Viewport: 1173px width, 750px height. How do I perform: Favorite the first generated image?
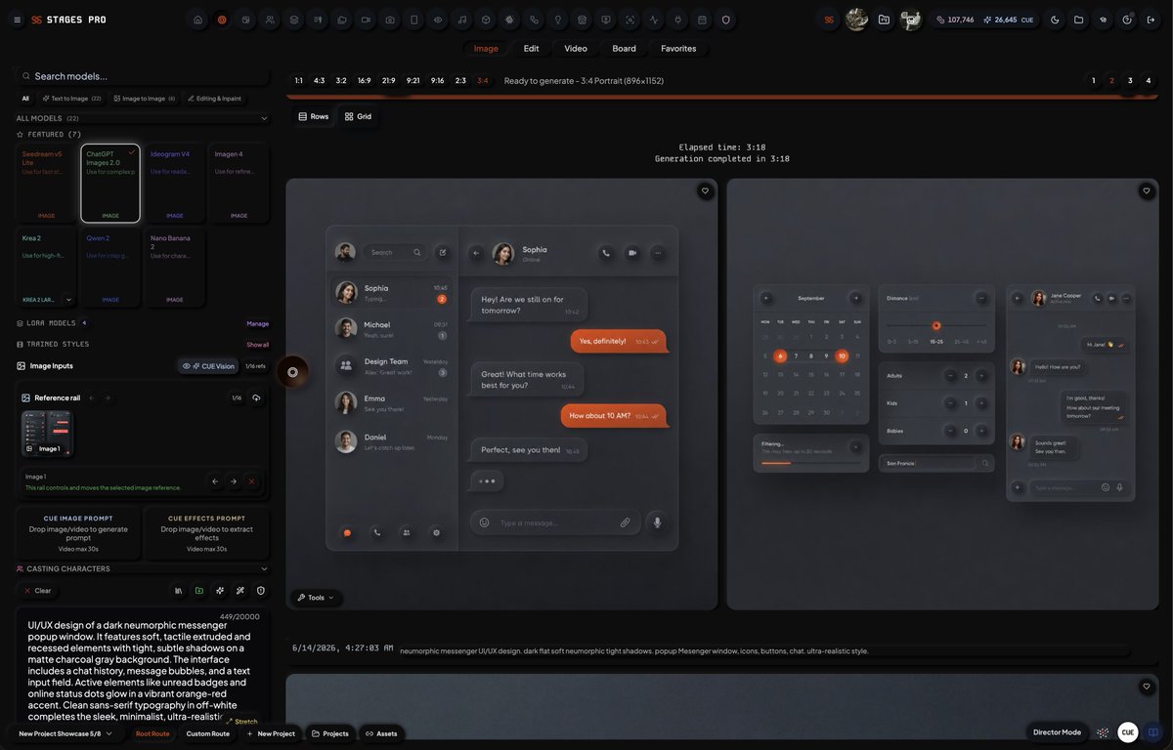[705, 191]
